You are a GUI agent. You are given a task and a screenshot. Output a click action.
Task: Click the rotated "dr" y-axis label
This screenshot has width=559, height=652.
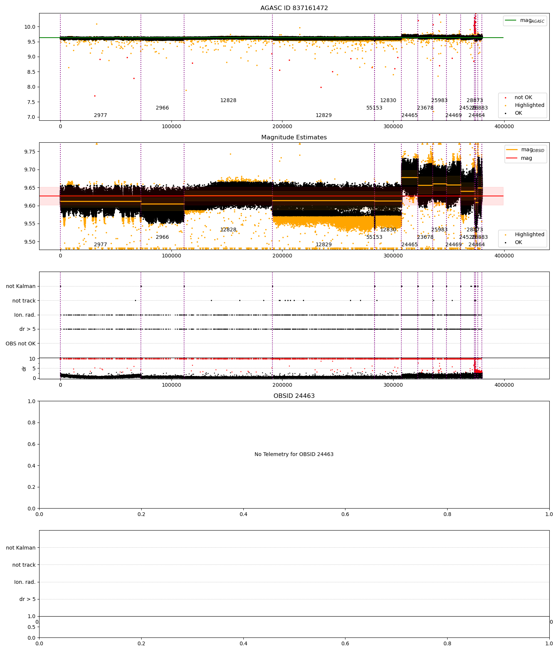click(24, 368)
